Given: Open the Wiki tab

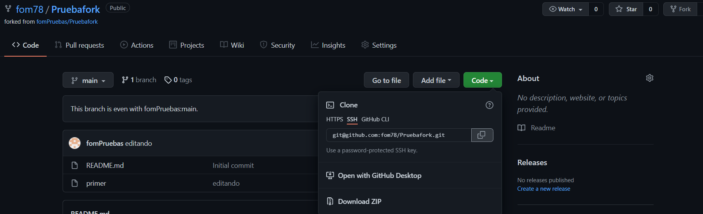Looking at the screenshot, I should (x=232, y=45).
